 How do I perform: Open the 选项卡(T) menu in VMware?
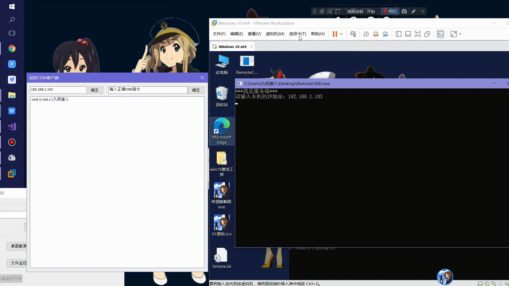(x=297, y=34)
